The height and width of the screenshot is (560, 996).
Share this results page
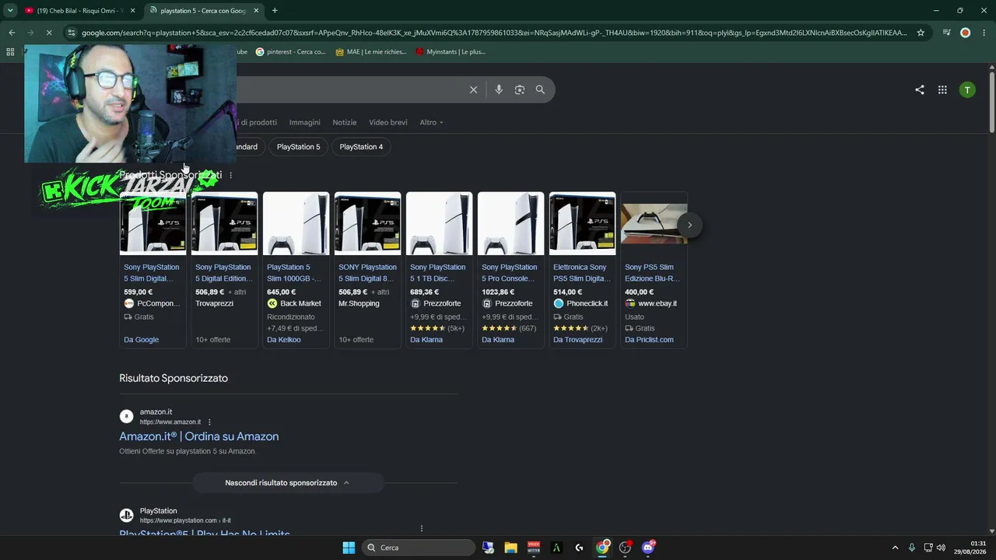click(920, 89)
